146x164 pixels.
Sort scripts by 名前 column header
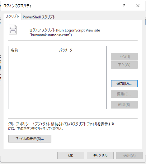coord(33,50)
